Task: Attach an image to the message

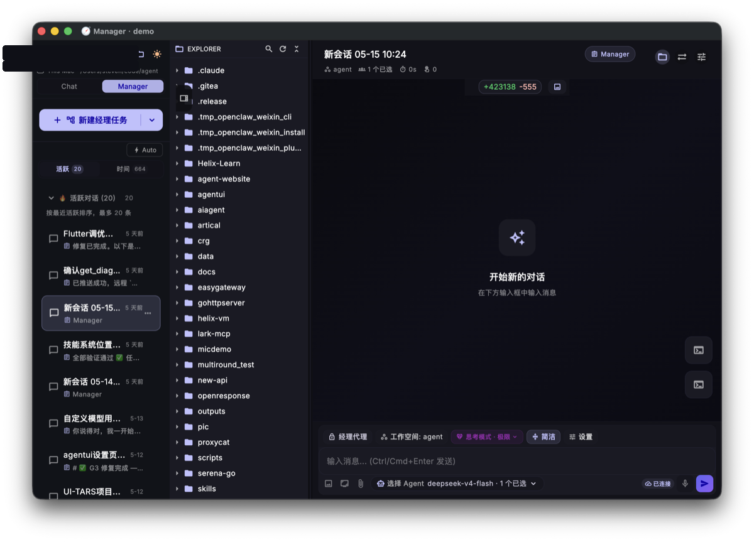Action: click(329, 484)
